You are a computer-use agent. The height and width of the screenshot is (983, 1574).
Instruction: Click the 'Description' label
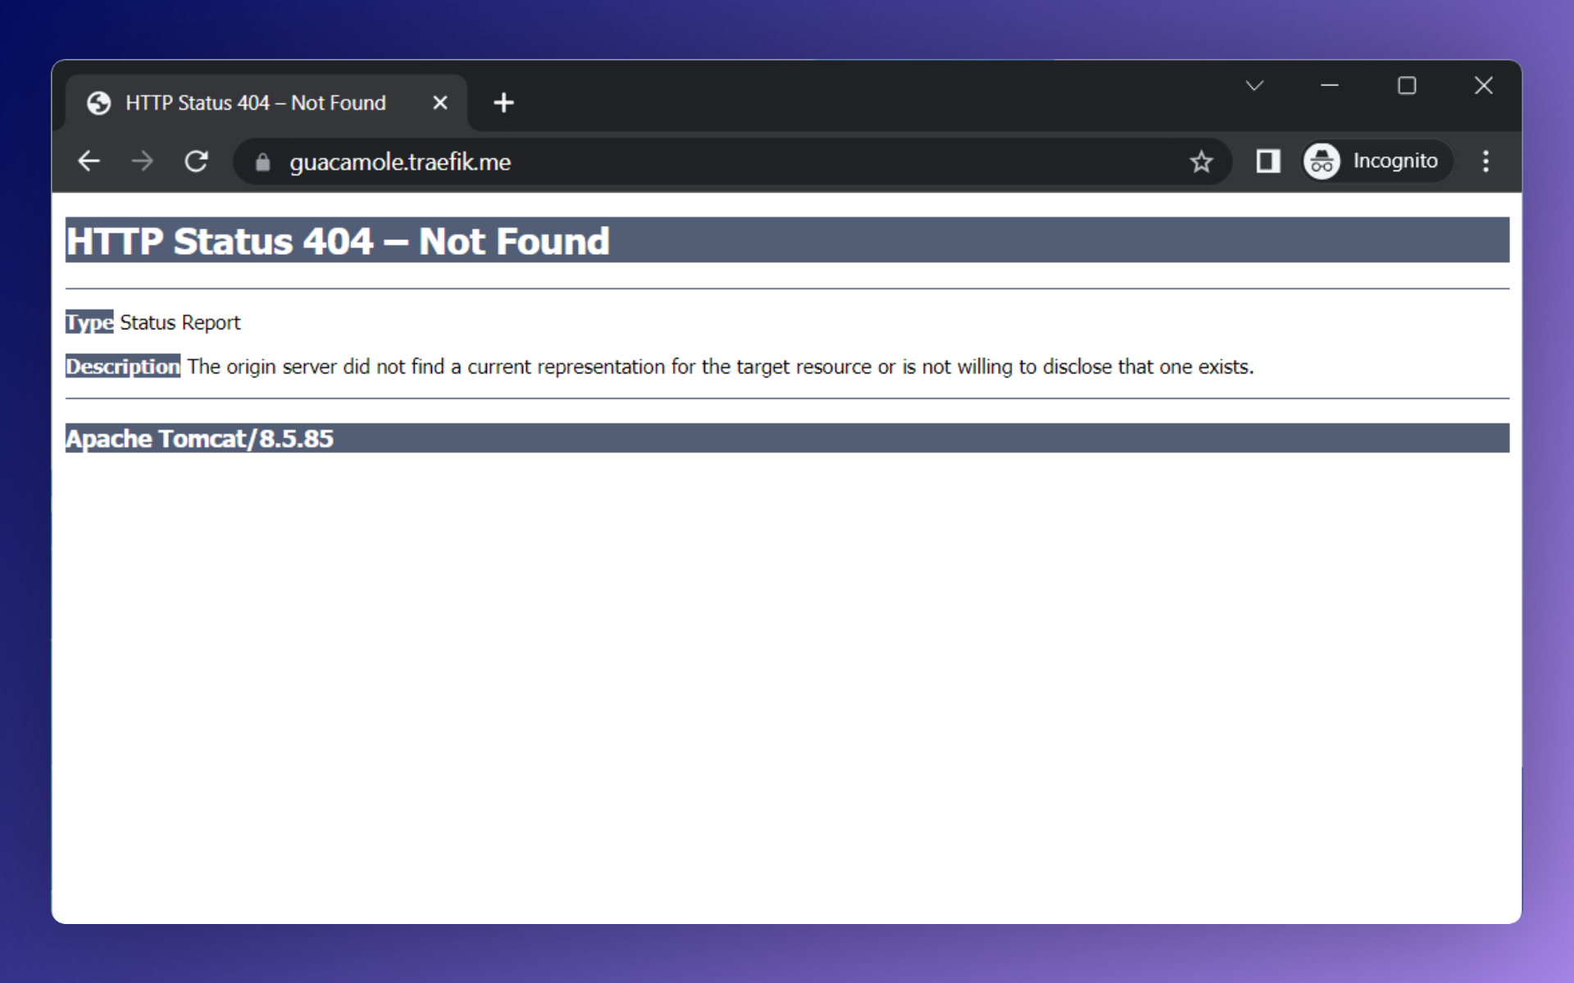pos(123,366)
